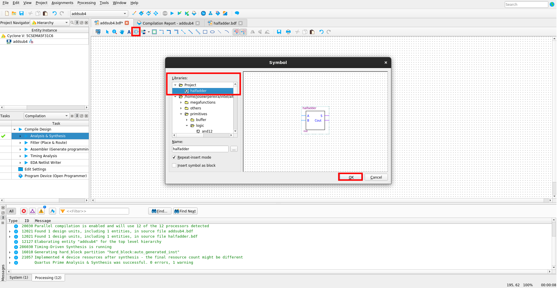Click the Find... button in messages

point(160,211)
